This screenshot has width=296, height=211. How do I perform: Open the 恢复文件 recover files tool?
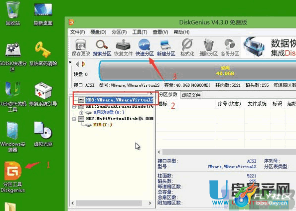[123, 47]
